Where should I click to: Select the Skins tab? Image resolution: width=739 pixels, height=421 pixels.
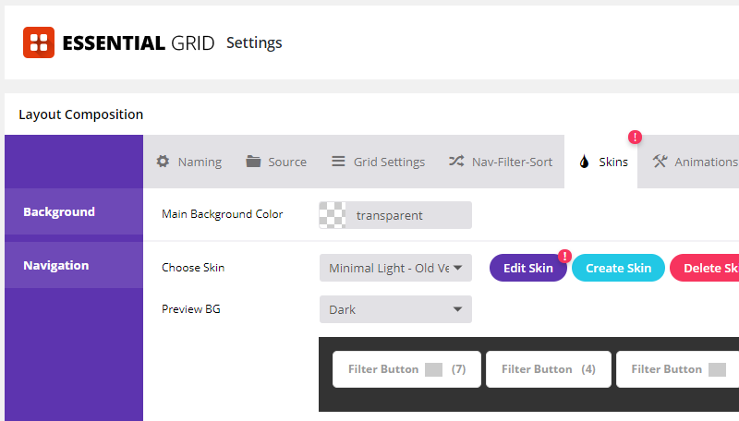(x=601, y=162)
